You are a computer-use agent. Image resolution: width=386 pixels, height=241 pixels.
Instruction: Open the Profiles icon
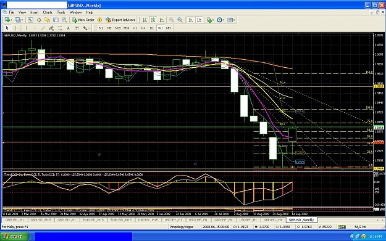click(x=18, y=20)
